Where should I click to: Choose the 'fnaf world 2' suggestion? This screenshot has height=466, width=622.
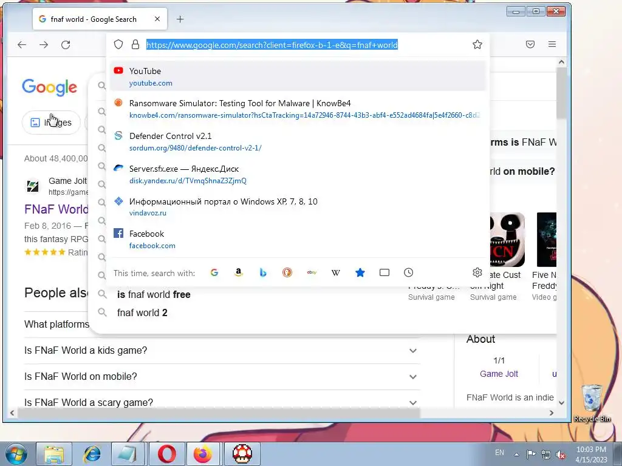tap(142, 312)
